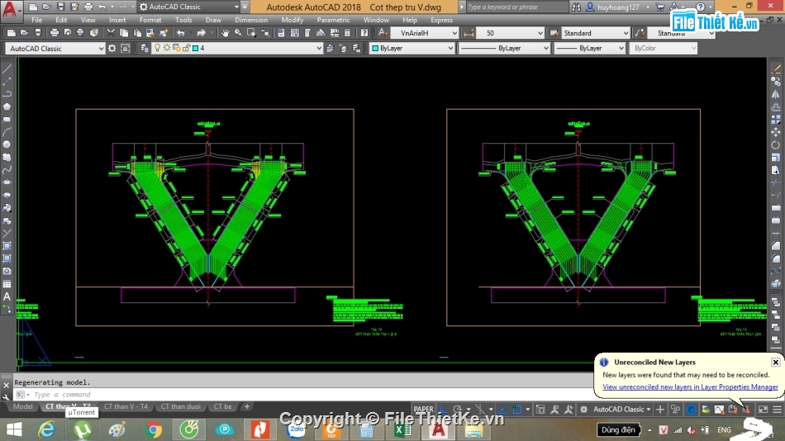Viewport: 785px width, 441px height.
Task: Select the Circle tool in Draw toolbar
Action: 7,145
